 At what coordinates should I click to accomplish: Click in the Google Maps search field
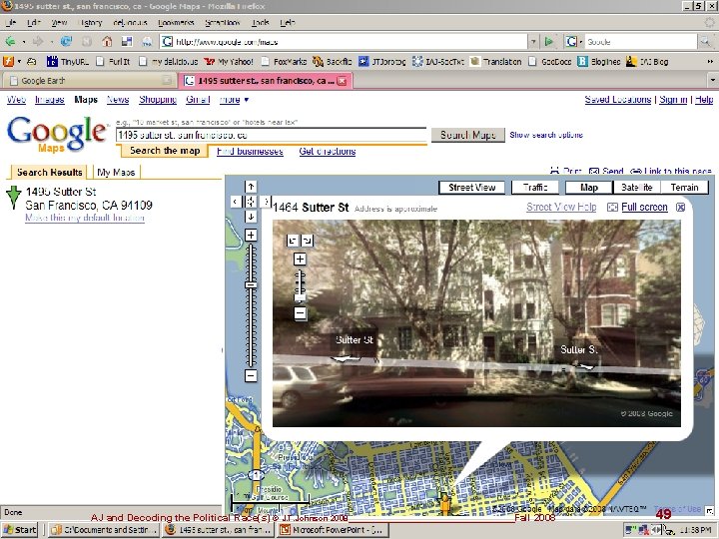point(272,135)
